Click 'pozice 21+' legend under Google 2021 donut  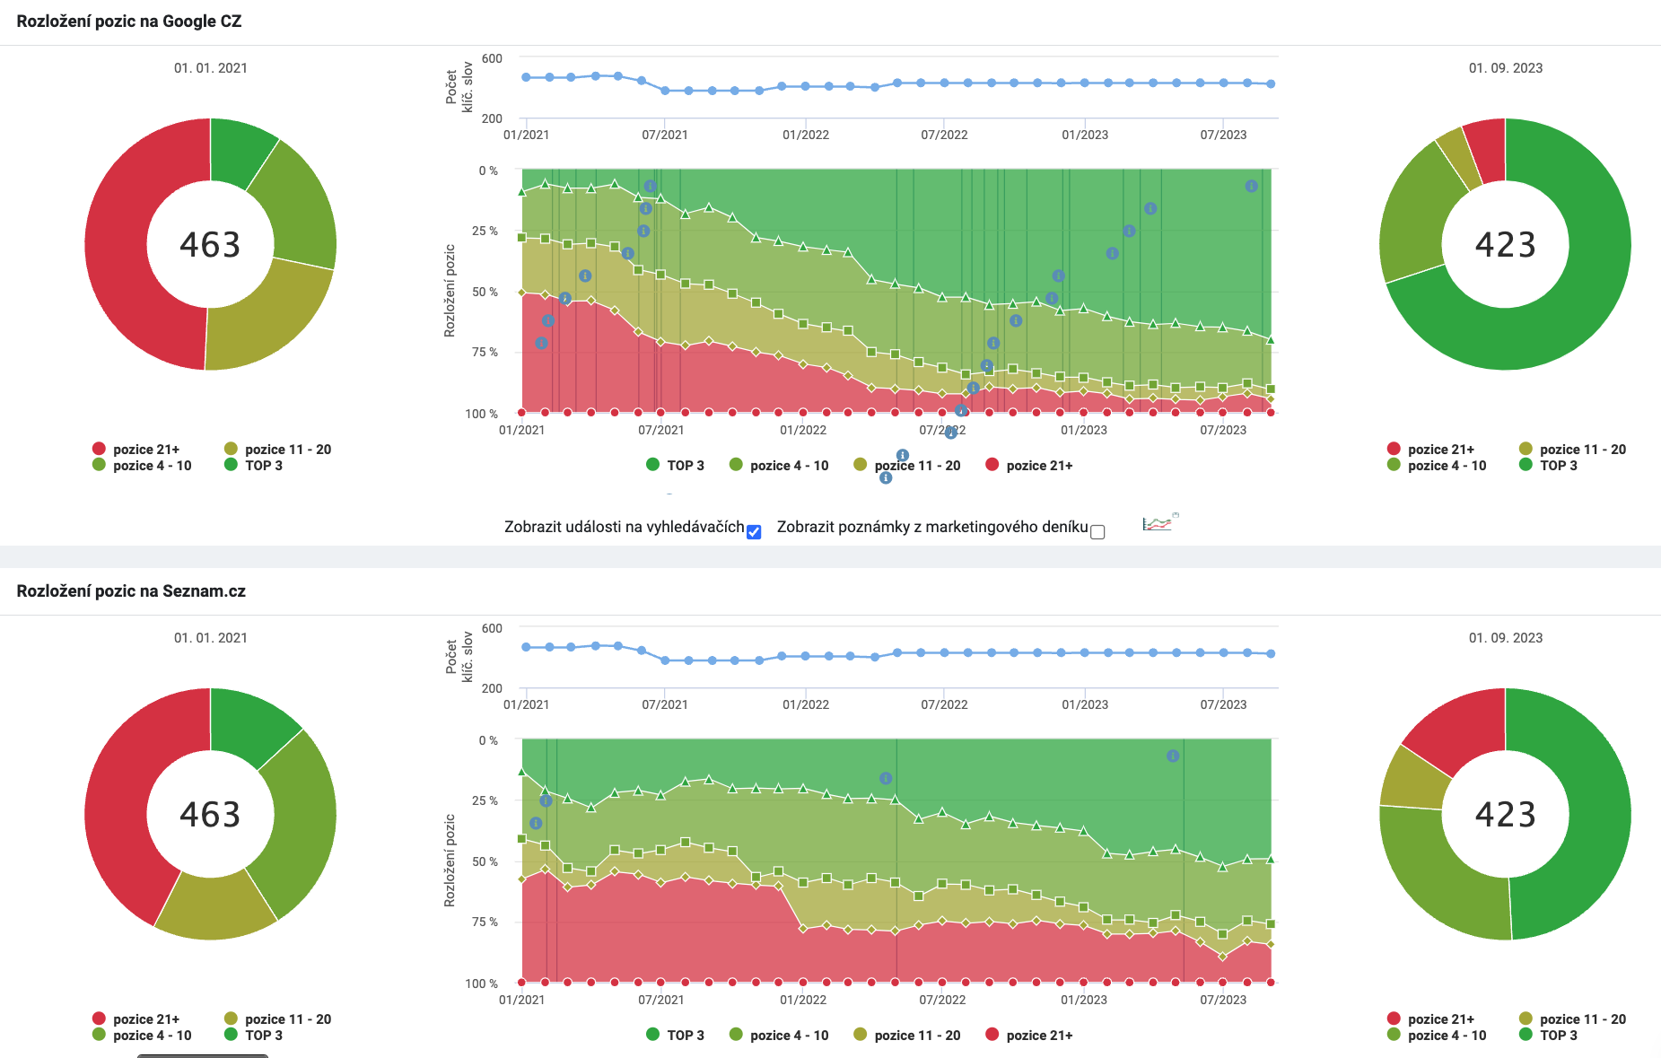136,449
